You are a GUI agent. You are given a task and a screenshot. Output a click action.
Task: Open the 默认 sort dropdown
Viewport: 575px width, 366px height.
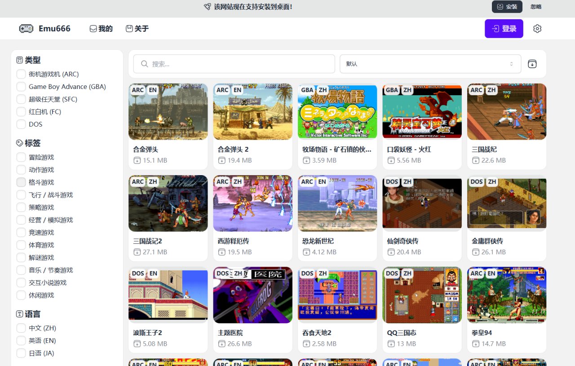pyautogui.click(x=430, y=64)
